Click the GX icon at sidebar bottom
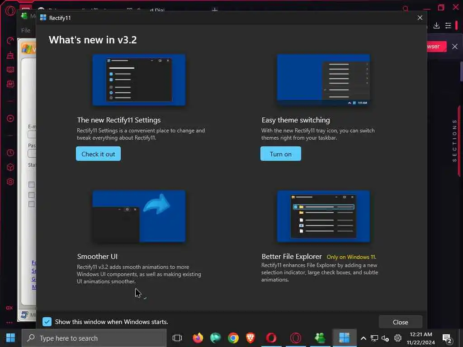463x347 pixels. point(9,308)
